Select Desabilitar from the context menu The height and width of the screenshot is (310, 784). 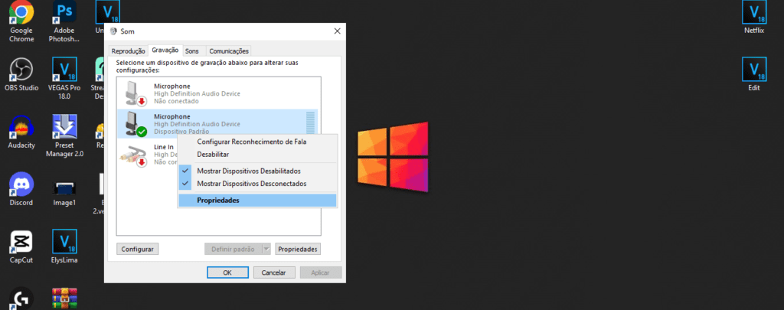point(214,154)
